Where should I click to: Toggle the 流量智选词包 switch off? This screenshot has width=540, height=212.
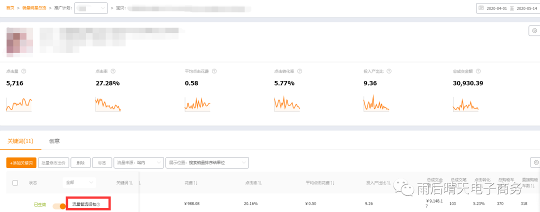59,206
